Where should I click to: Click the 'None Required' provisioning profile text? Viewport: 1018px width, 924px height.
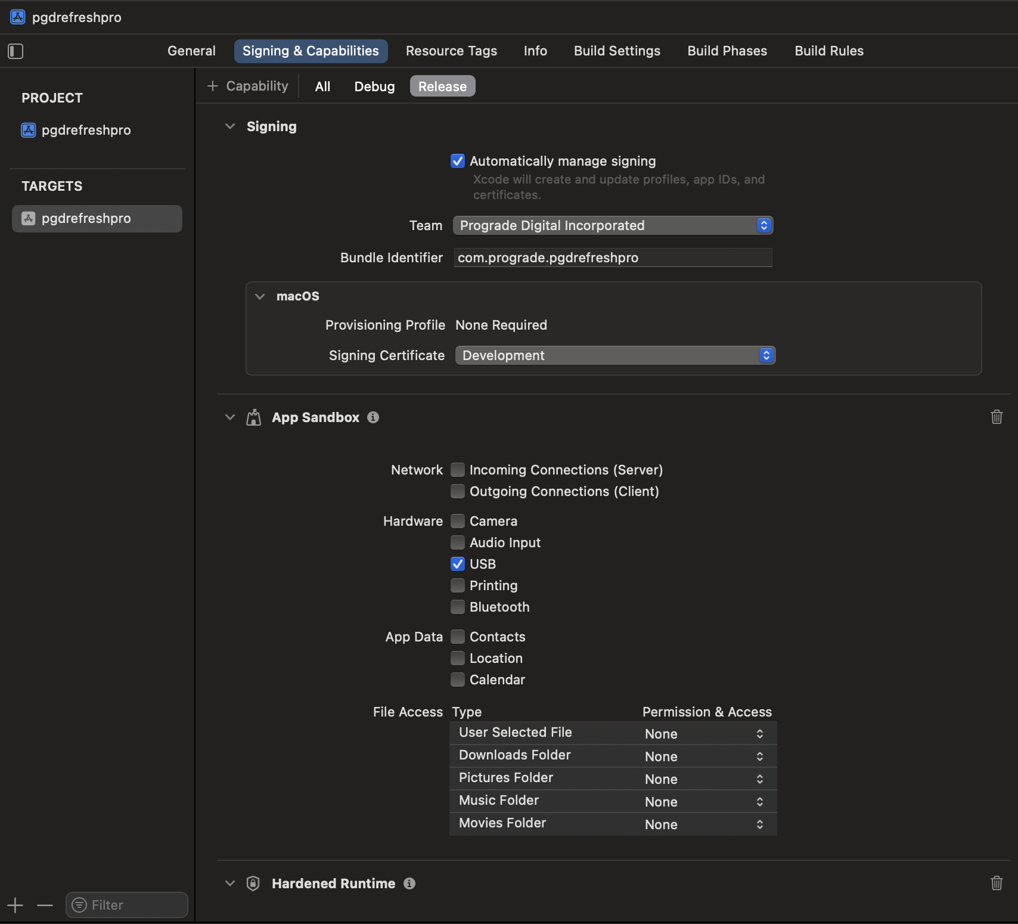(x=501, y=325)
